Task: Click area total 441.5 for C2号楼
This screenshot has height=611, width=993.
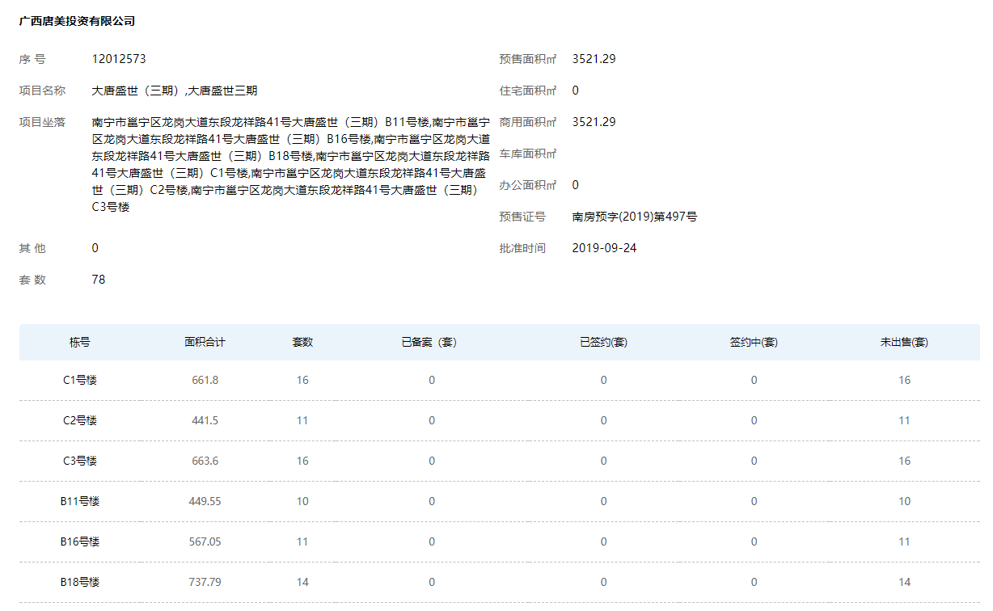Action: tap(205, 420)
